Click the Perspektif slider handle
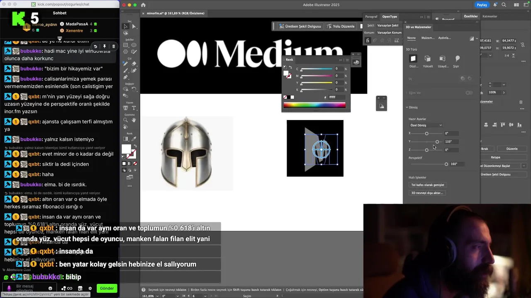The height and width of the screenshot is (298, 531). [446, 164]
